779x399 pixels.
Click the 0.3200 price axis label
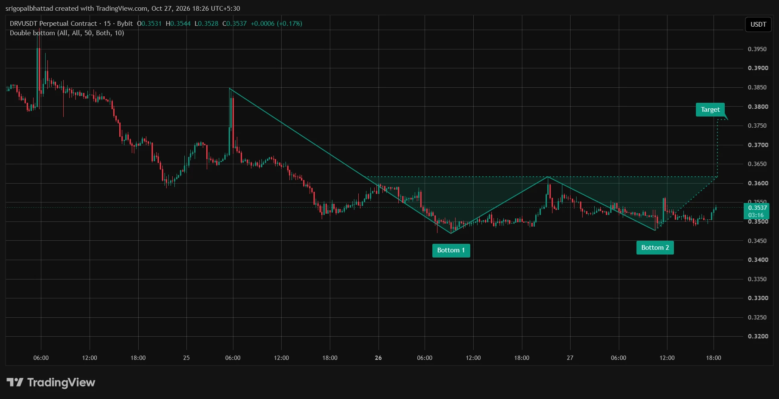[757, 336]
